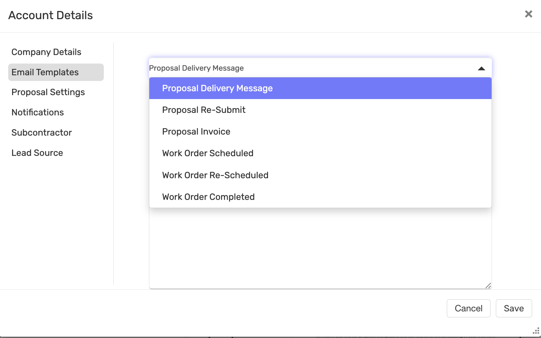Image resolution: width=541 pixels, height=338 pixels.
Task: Click the Cancel button
Action: tap(468, 308)
